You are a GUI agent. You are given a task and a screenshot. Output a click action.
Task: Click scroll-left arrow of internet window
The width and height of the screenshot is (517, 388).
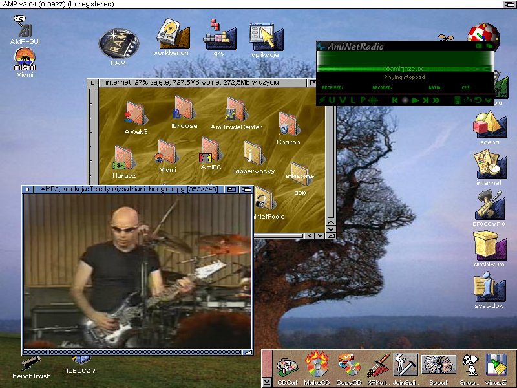click(310, 236)
